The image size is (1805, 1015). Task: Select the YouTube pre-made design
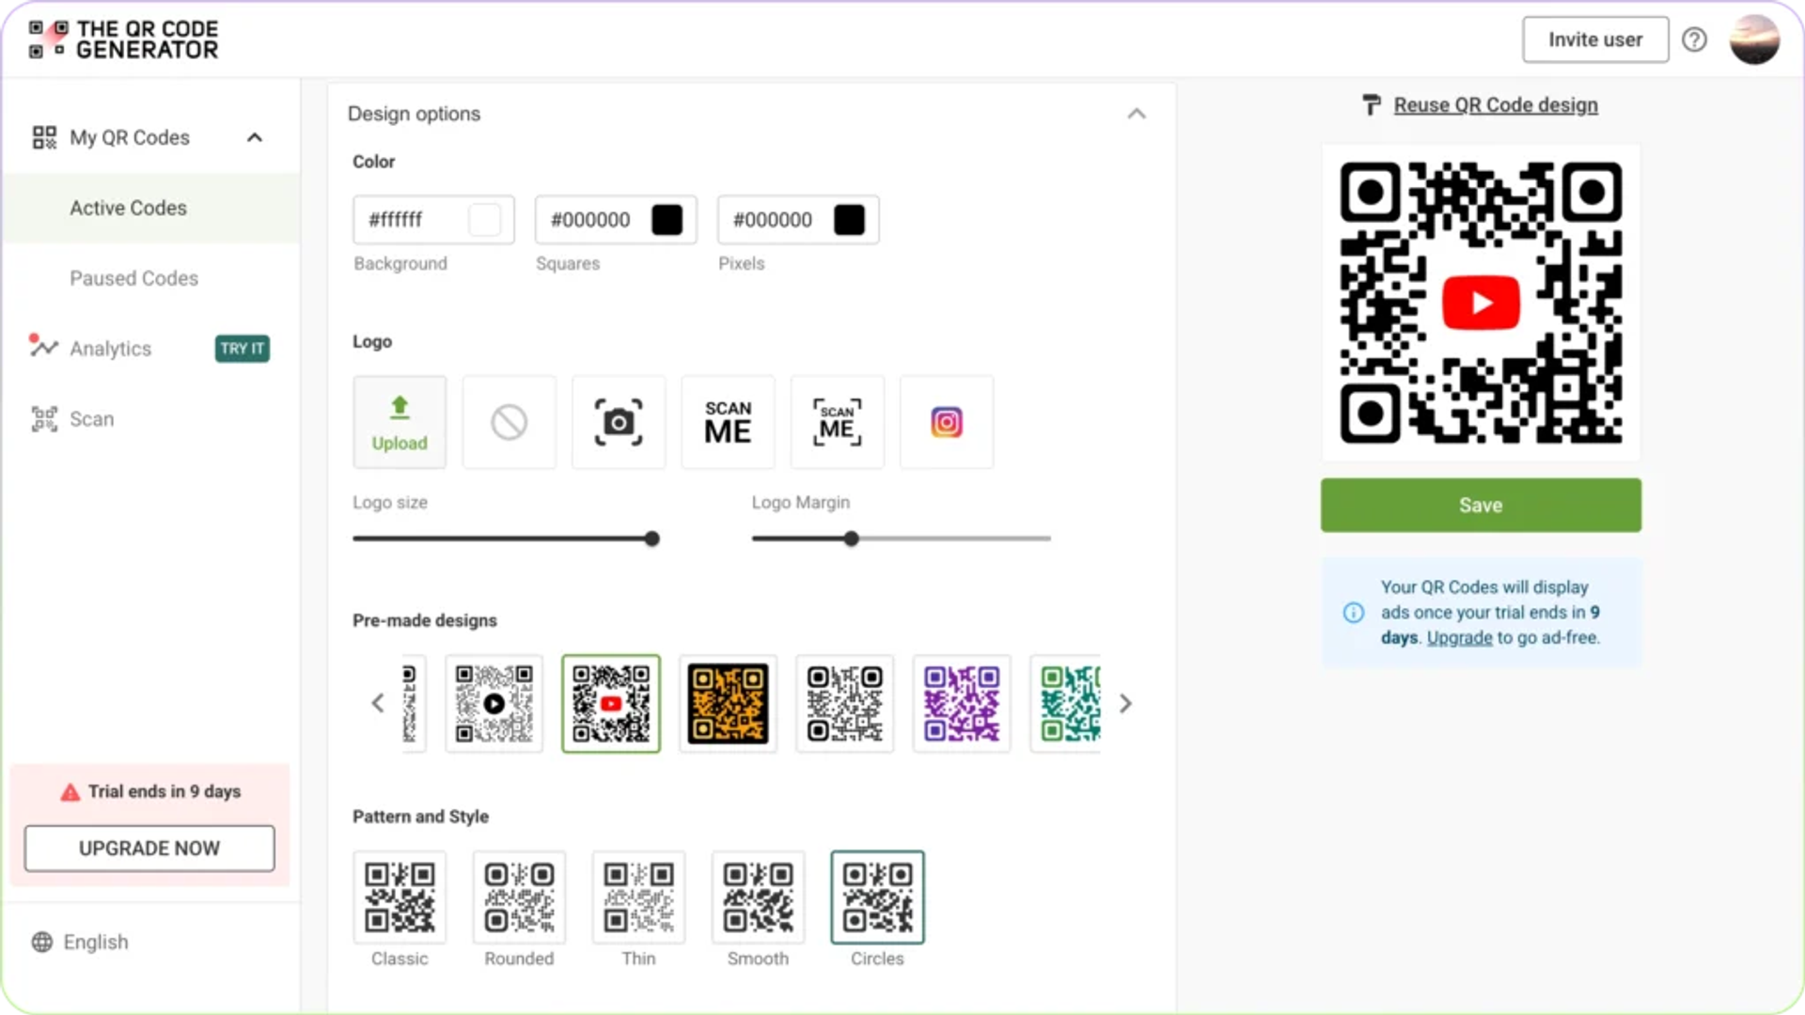611,703
